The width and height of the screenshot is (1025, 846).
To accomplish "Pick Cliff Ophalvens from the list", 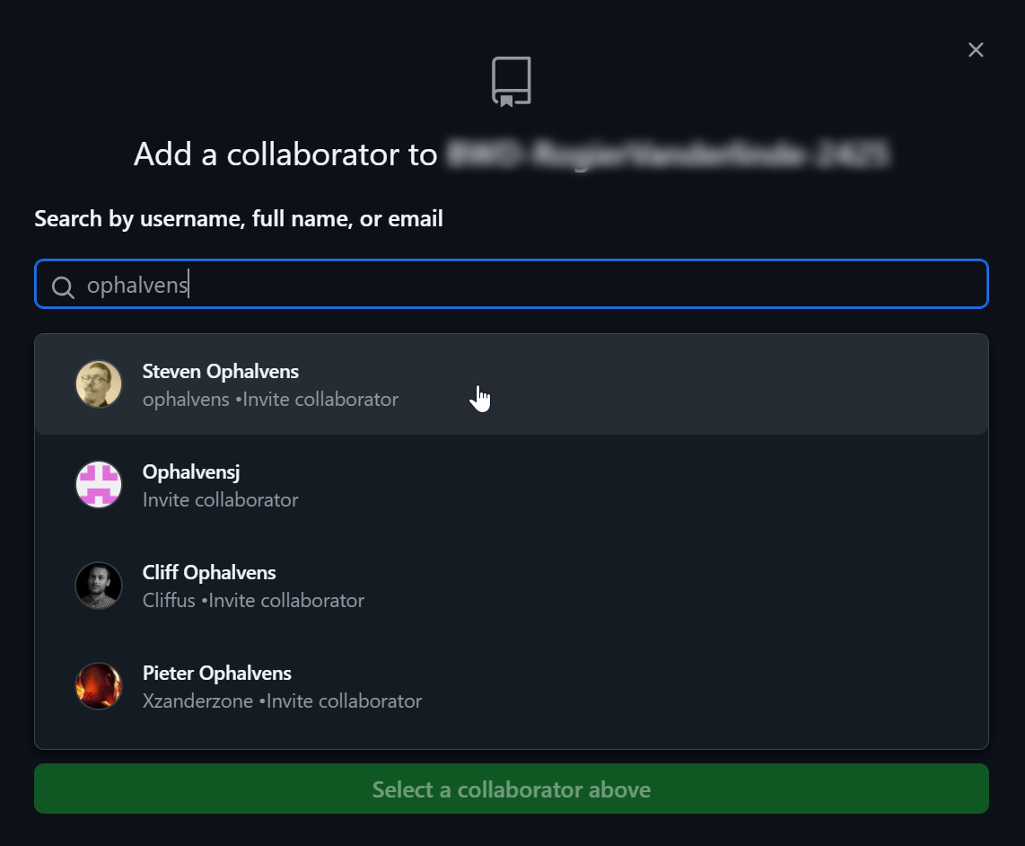I will click(x=512, y=586).
